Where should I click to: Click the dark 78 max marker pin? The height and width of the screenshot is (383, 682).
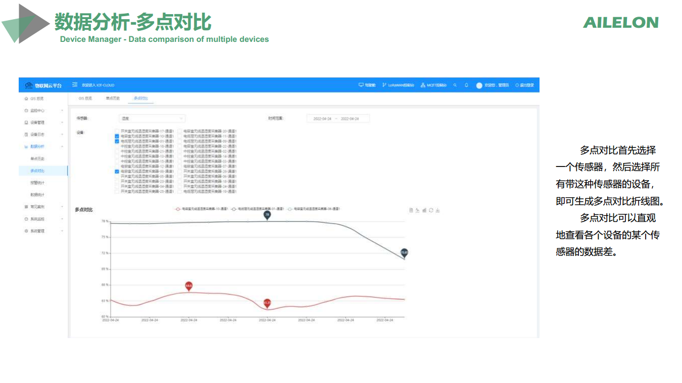pyautogui.click(x=267, y=215)
